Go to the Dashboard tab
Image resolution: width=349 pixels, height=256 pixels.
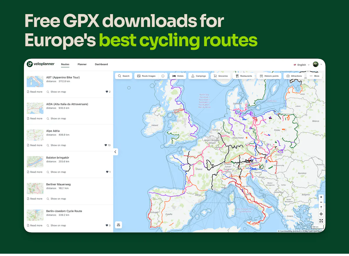coord(101,64)
